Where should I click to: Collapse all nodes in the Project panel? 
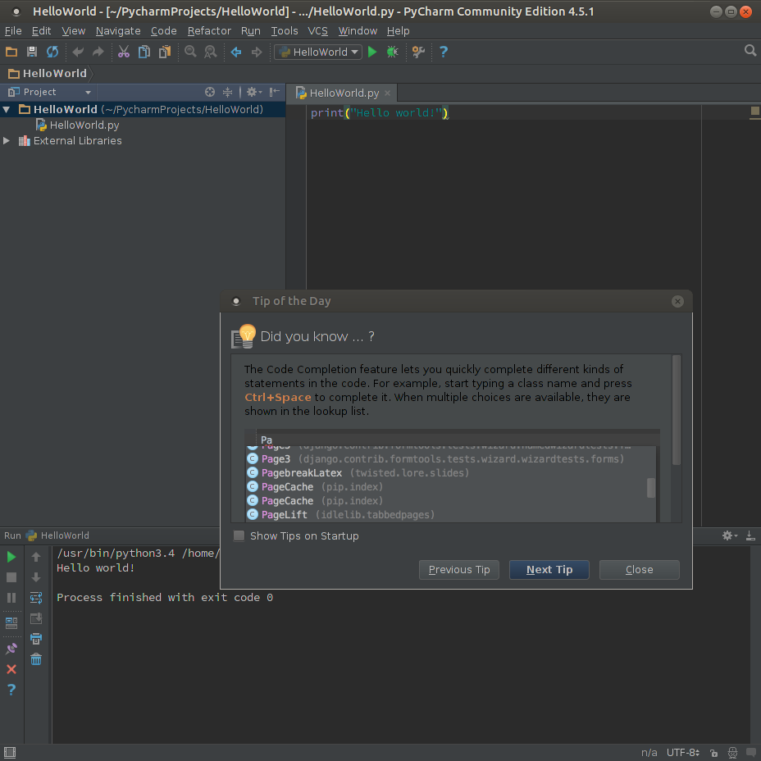(x=229, y=92)
